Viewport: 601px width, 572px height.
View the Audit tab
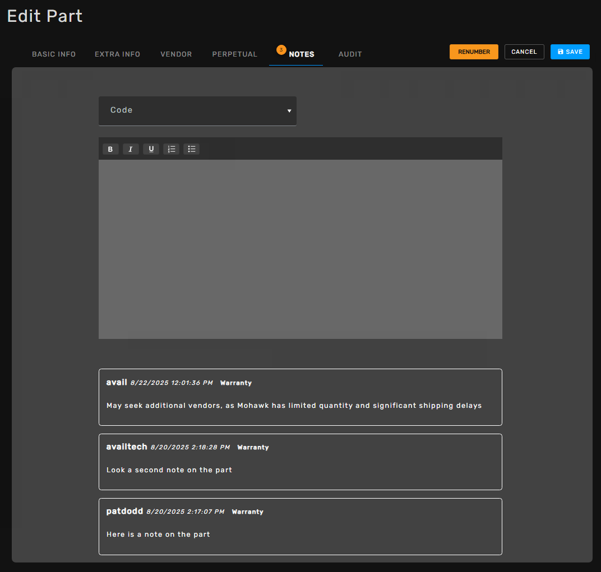point(350,54)
